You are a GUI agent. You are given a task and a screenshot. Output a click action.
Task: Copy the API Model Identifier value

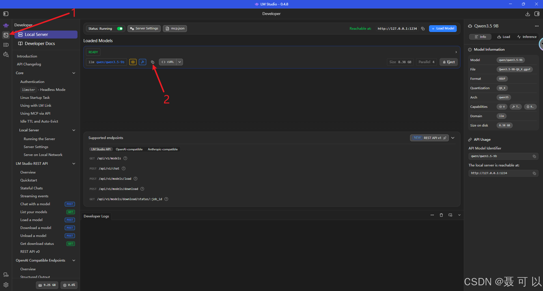click(534, 156)
